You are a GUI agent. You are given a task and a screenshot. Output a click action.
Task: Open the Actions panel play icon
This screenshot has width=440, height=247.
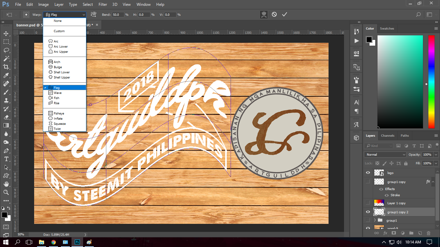point(356,41)
